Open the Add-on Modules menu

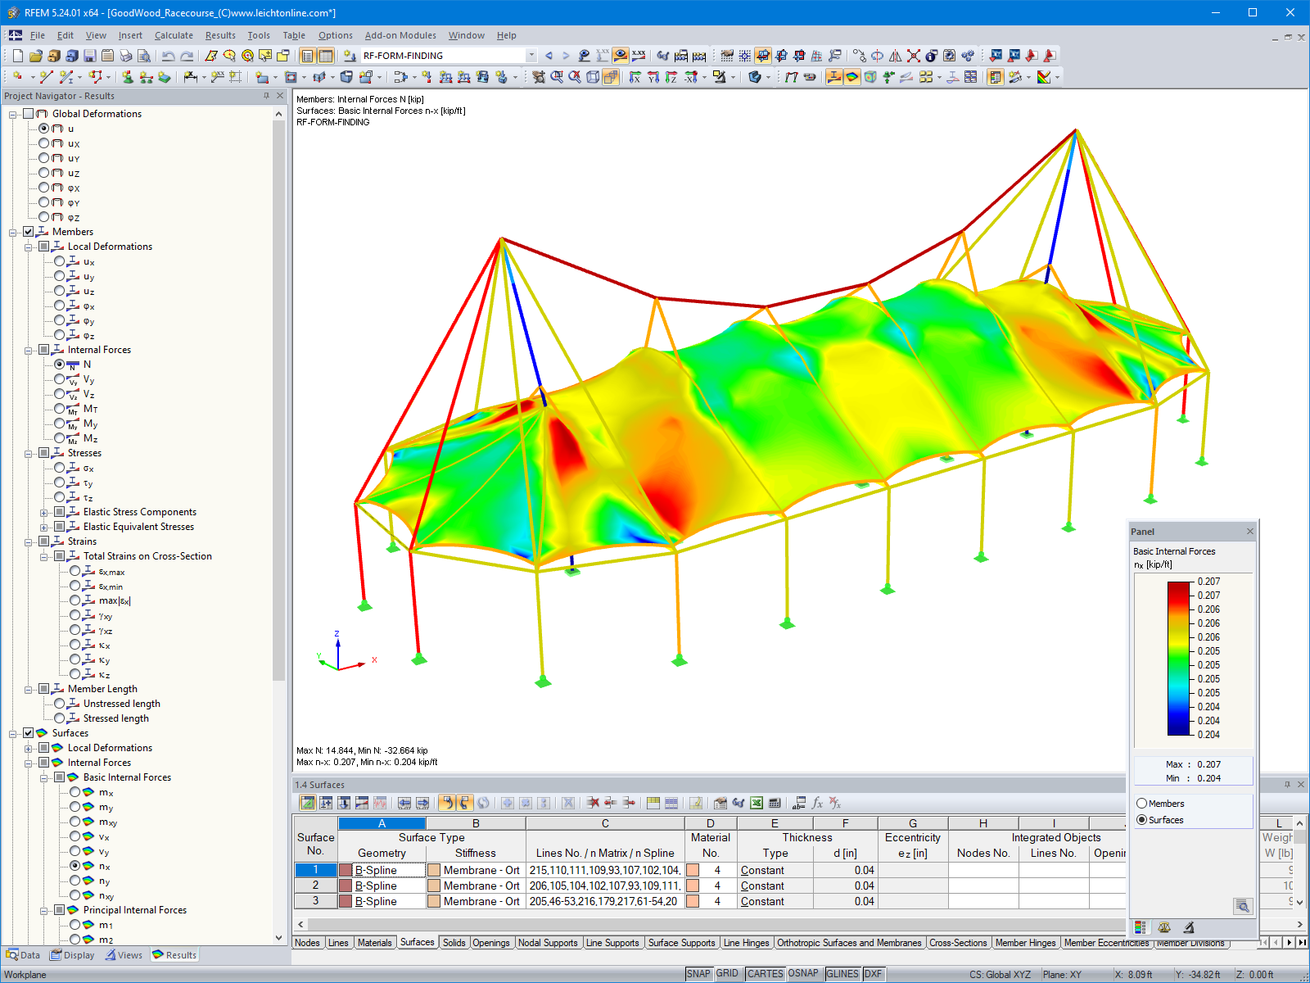point(400,35)
